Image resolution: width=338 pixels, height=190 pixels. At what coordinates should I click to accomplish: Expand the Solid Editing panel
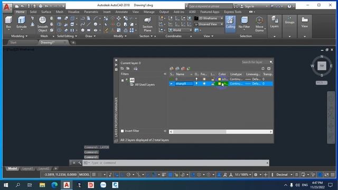[67, 36]
